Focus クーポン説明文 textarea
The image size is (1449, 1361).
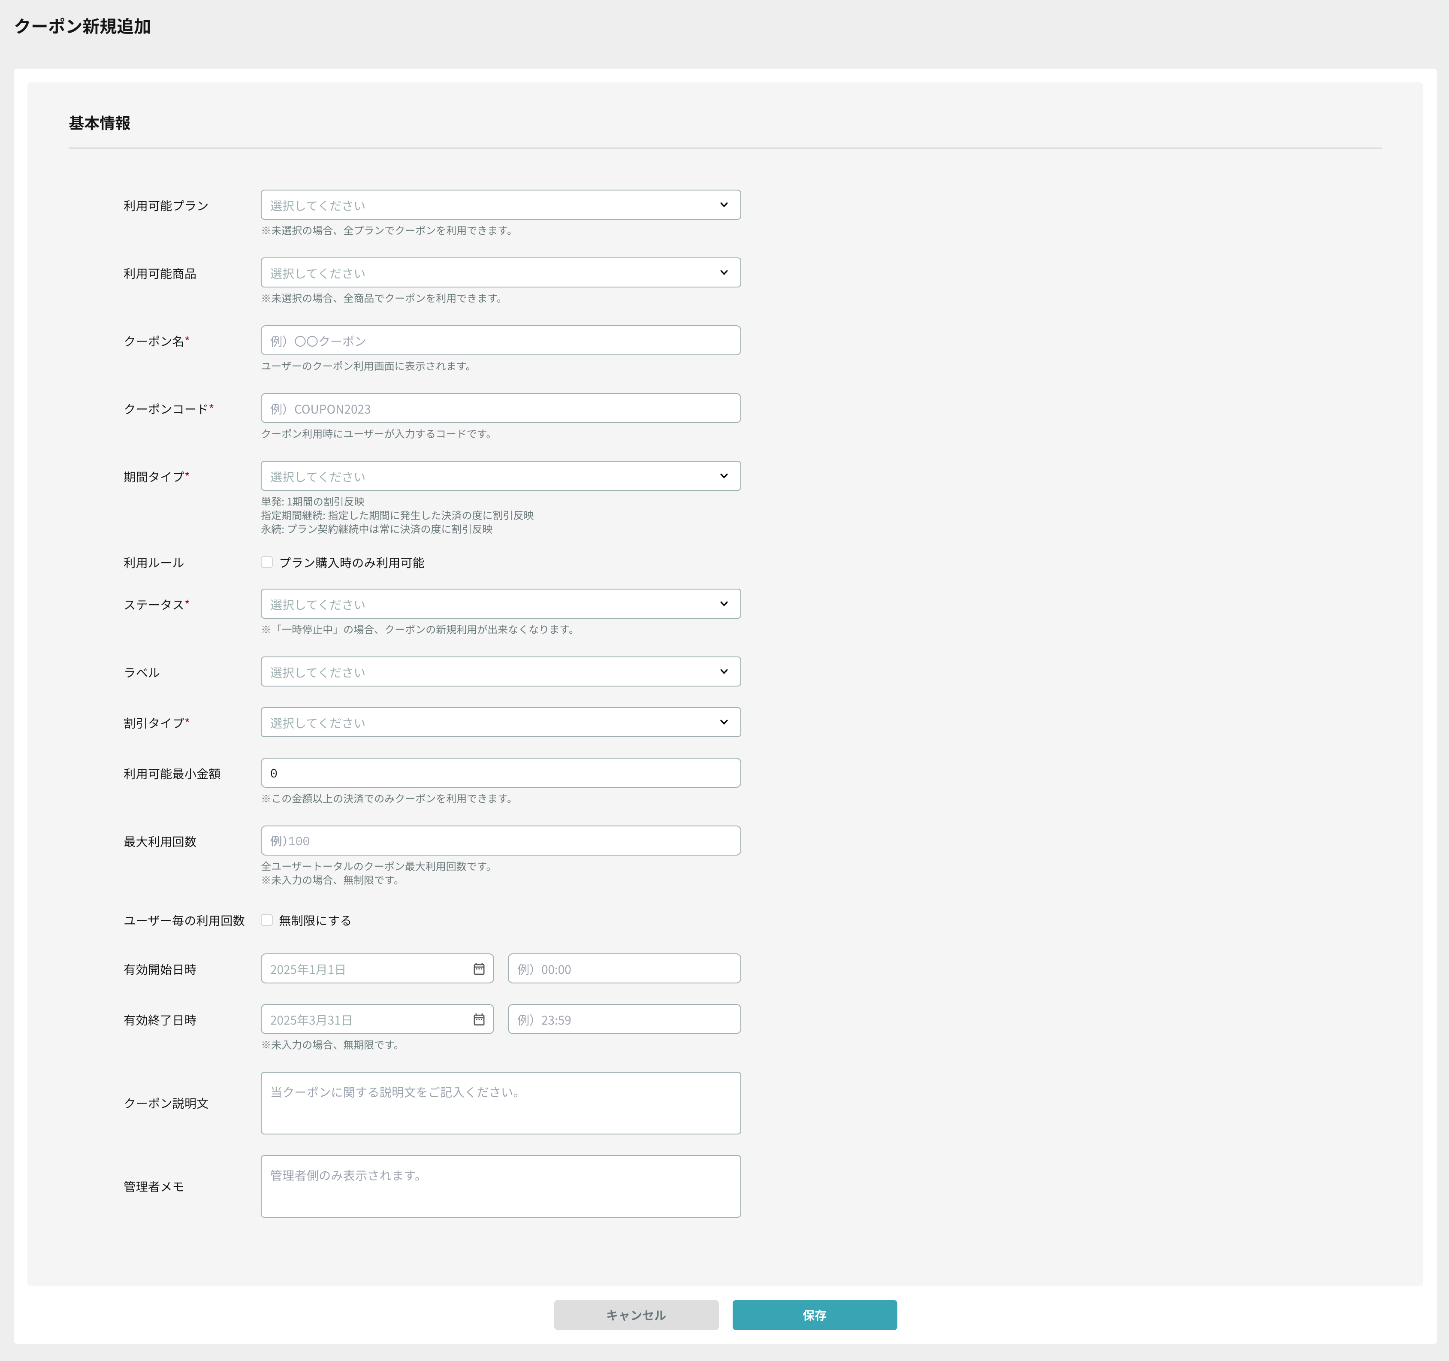501,1103
